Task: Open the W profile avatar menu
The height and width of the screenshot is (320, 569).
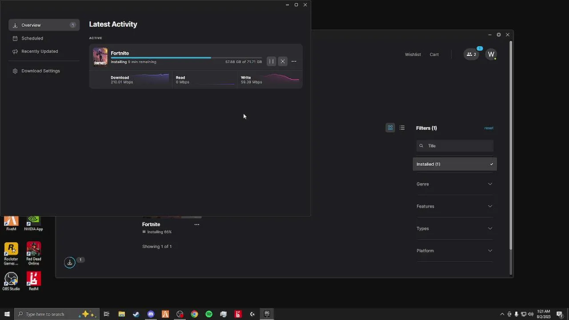Action: click(491, 54)
